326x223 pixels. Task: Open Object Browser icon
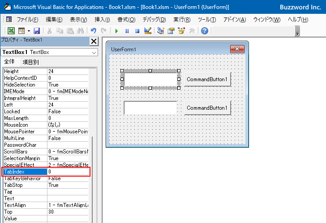181,31
